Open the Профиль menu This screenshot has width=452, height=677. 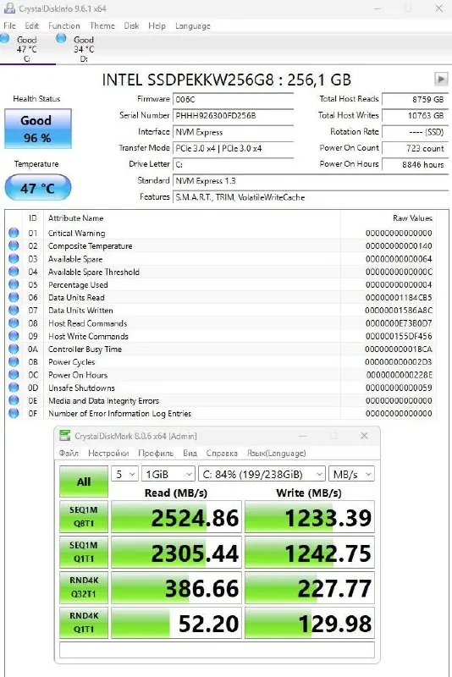click(156, 453)
